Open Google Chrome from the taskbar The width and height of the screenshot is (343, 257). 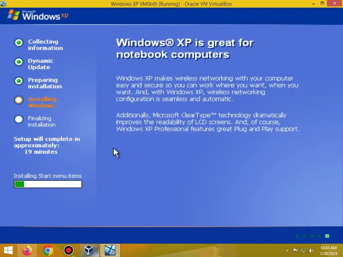coord(48,250)
